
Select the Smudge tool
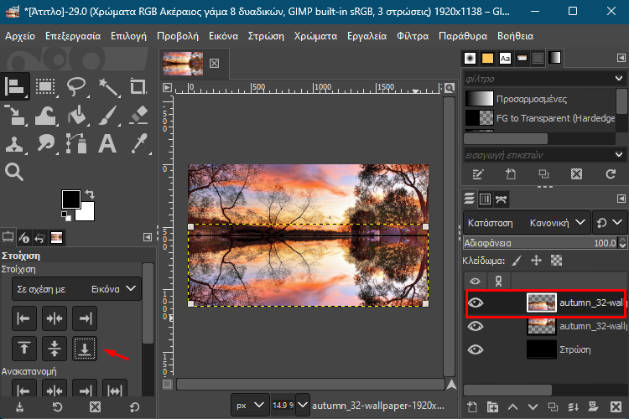[x=45, y=143]
